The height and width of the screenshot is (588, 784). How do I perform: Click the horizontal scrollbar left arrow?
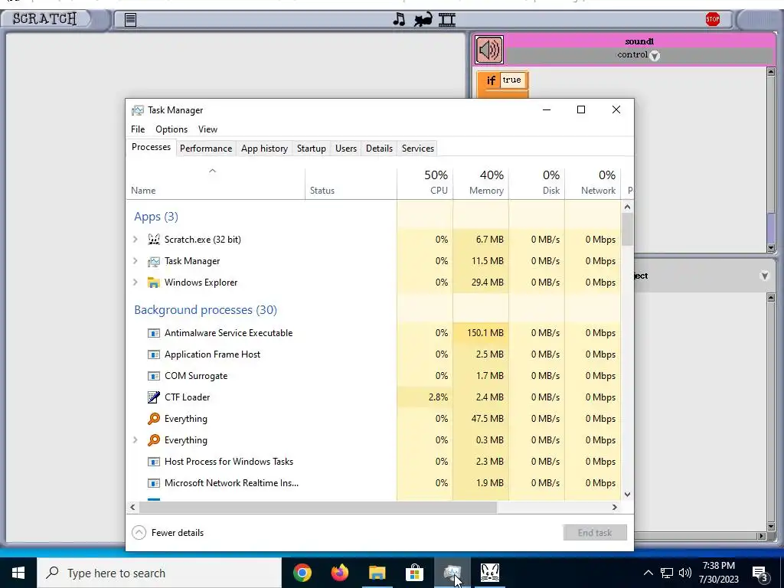[132, 507]
